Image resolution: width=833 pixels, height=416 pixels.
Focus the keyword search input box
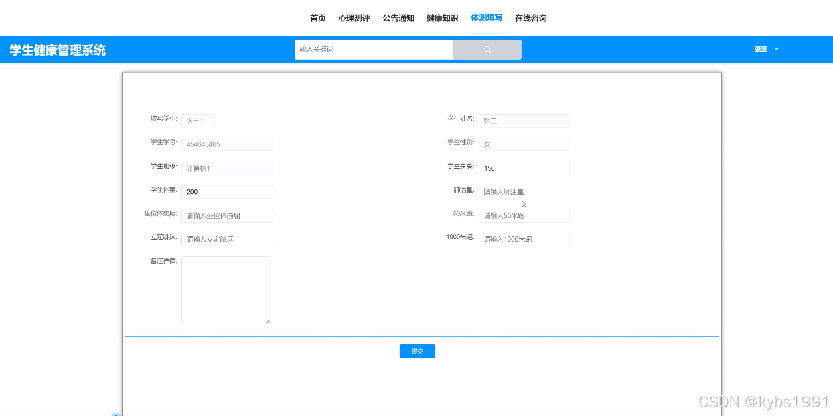click(x=374, y=50)
